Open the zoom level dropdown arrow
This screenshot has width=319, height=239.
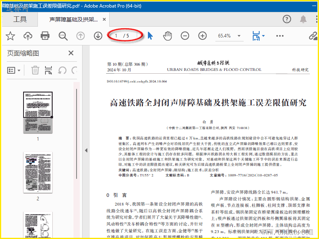[x=239, y=36]
